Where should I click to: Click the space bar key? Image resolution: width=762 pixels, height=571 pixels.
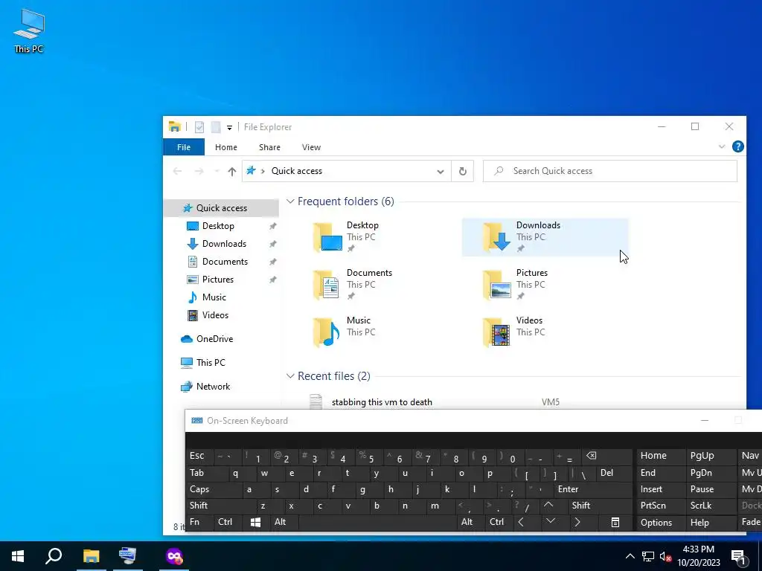[x=377, y=522]
